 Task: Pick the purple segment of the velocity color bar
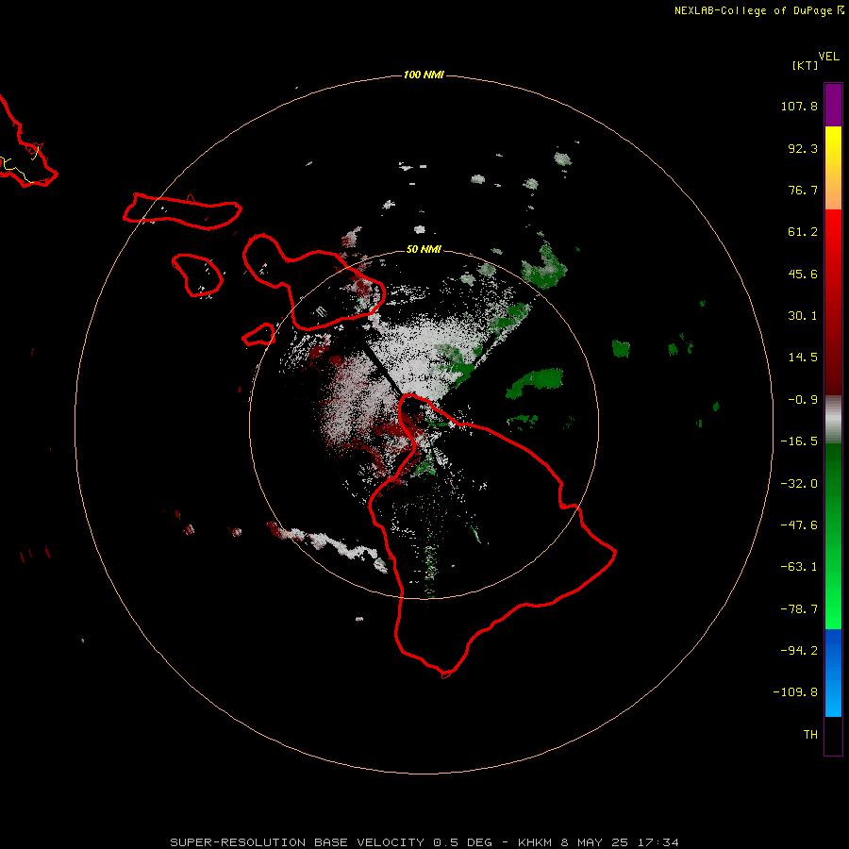tap(833, 105)
